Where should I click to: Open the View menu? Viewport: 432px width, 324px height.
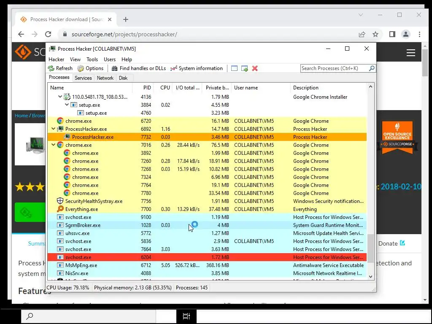tap(75, 59)
